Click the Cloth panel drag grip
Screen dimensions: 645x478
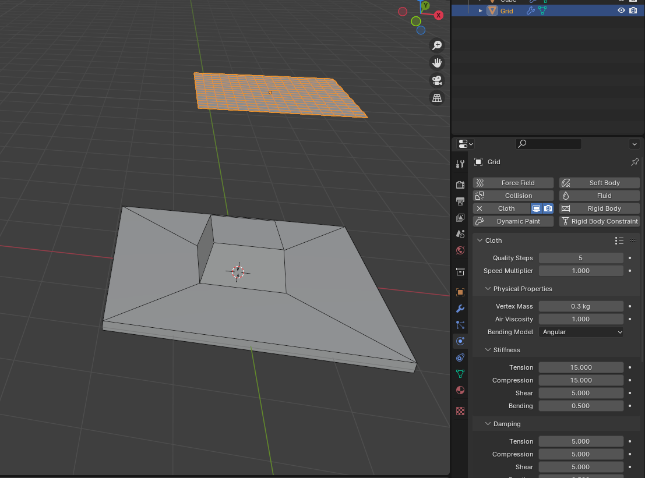pos(633,240)
